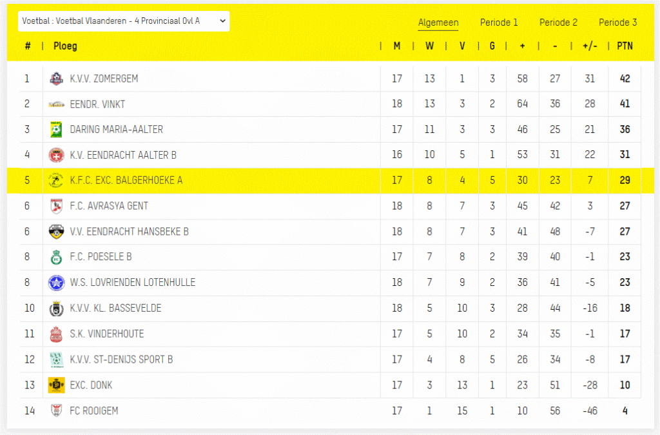
Task: Click the Ploeg column header
Action: (65, 46)
